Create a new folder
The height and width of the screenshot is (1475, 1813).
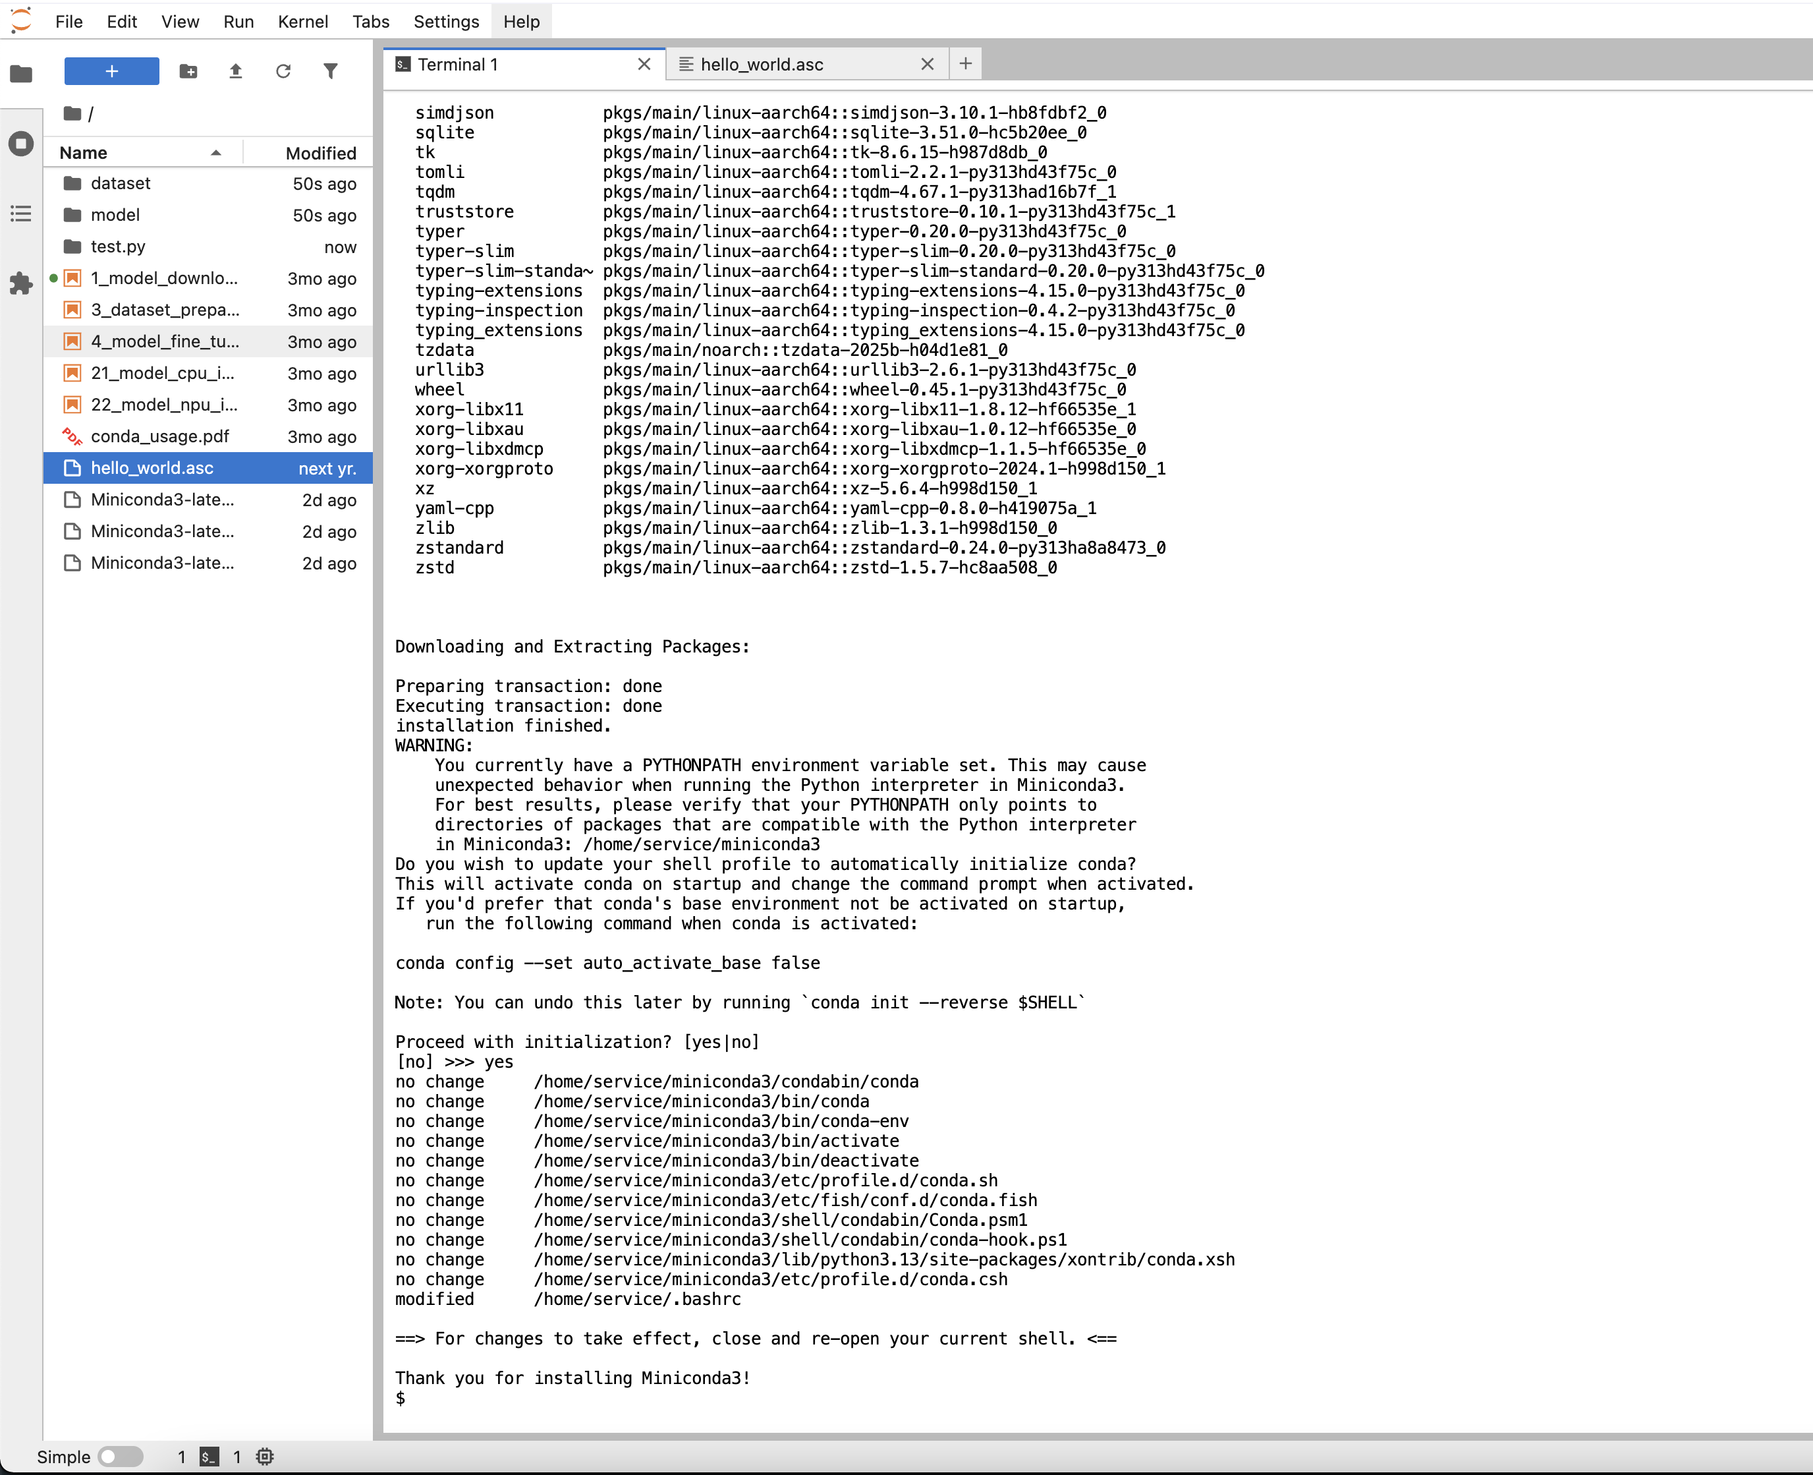click(188, 71)
